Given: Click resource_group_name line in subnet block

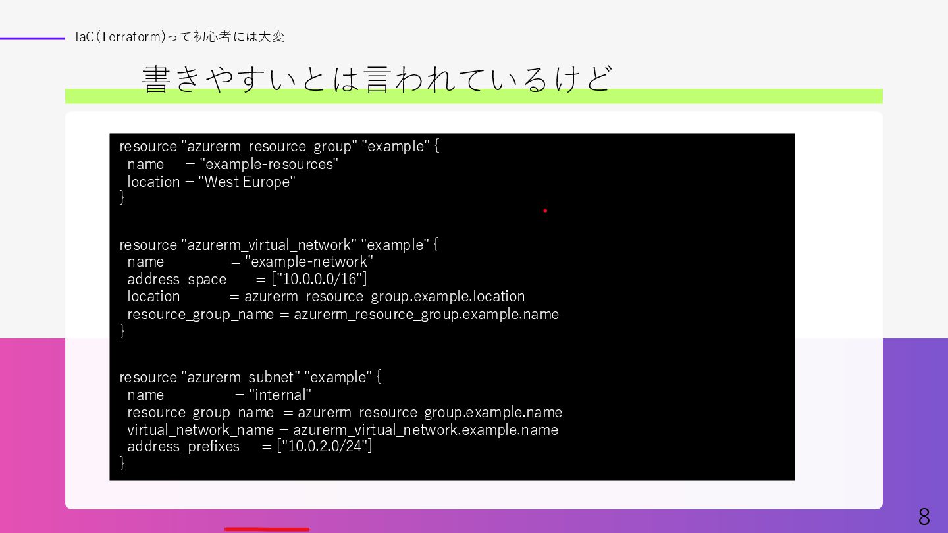Looking at the screenshot, I should click(x=345, y=412).
